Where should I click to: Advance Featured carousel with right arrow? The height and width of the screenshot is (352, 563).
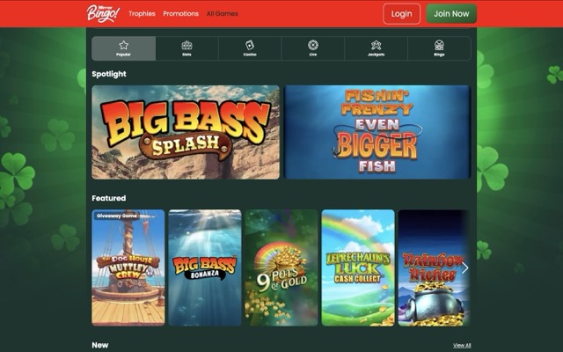(464, 268)
